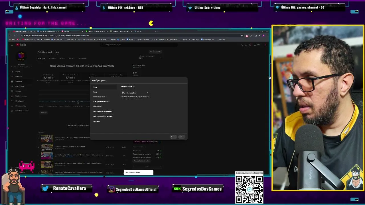365x205 pixels.
Task: Open a new browser tab with plus
Action: 159,31
